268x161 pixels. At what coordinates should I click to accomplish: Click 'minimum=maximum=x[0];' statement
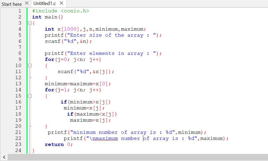point(78,84)
